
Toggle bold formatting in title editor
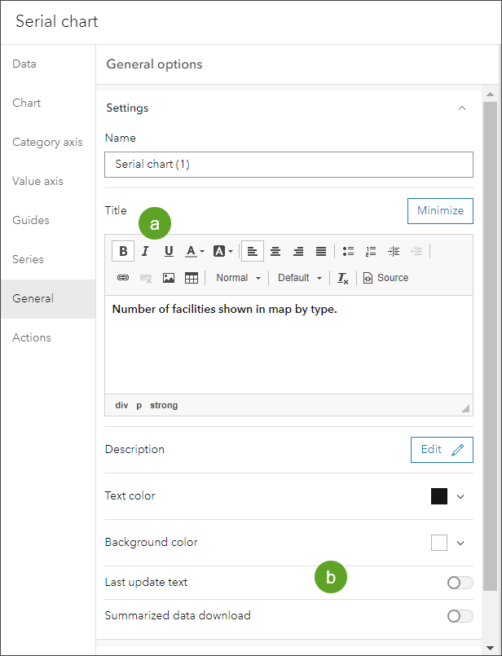point(123,251)
